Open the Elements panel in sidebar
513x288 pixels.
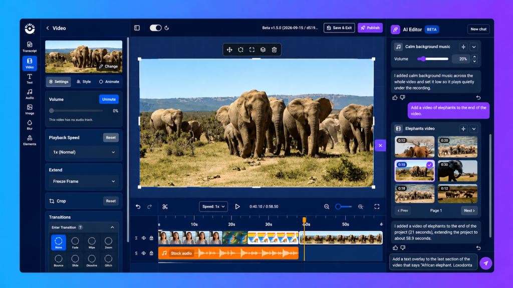[x=30, y=140]
